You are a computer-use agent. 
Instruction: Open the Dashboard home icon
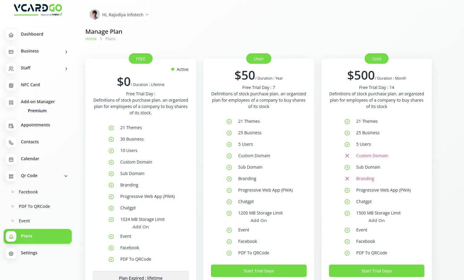(x=11, y=35)
